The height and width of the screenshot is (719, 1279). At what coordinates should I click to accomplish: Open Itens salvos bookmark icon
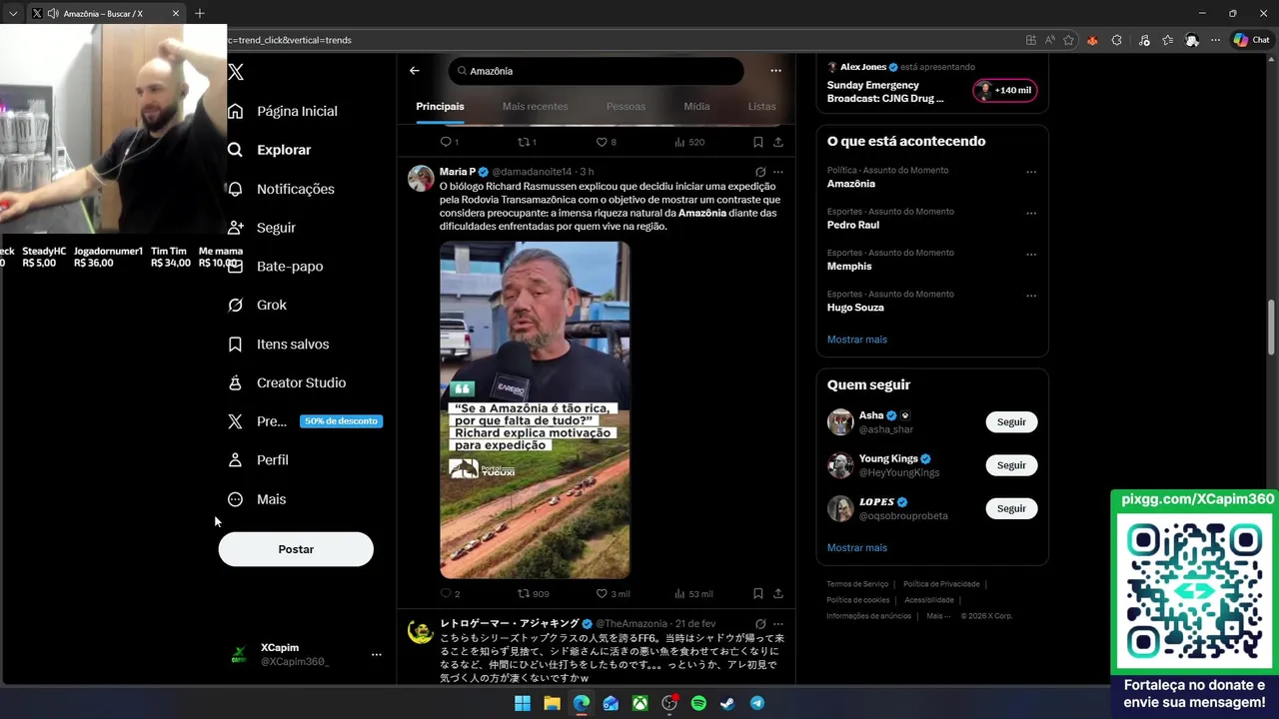[235, 344]
